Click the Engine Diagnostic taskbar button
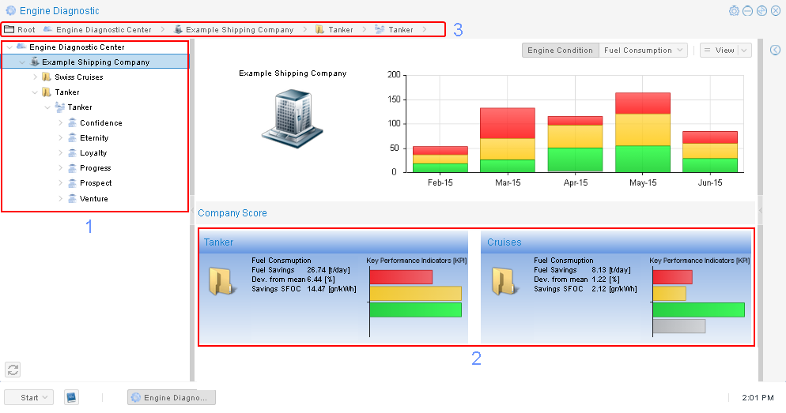Viewport: 786px width, 413px height. (x=172, y=397)
